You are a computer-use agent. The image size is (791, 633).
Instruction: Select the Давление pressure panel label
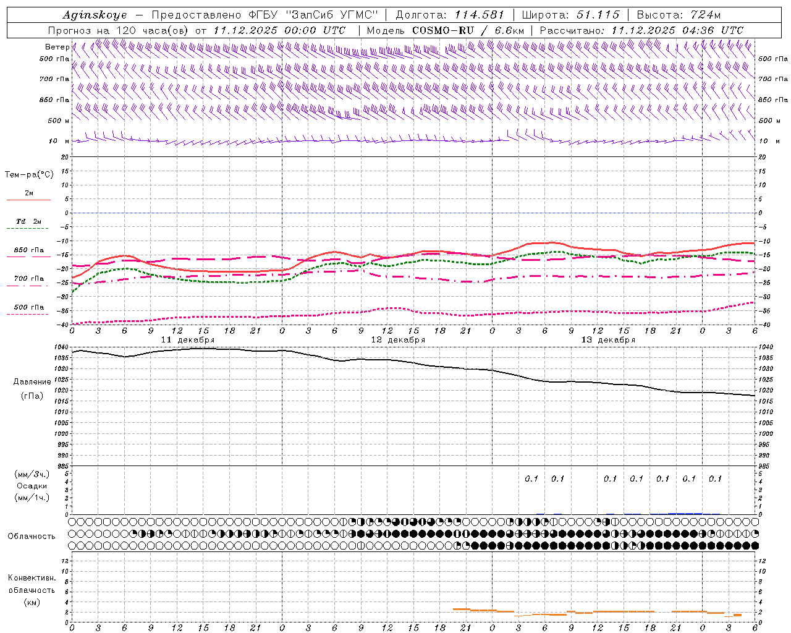32,382
